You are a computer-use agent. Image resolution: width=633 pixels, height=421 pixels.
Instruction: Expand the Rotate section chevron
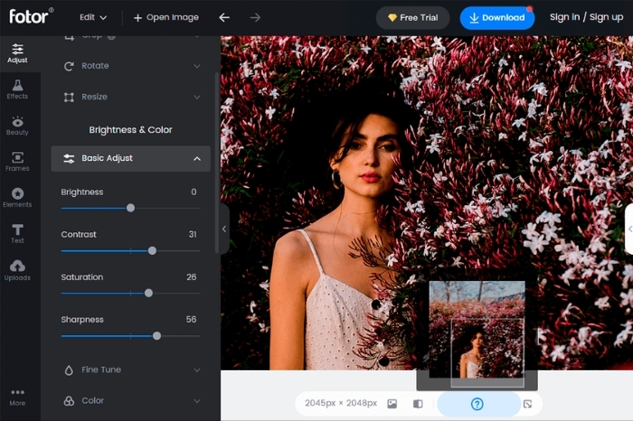point(197,66)
